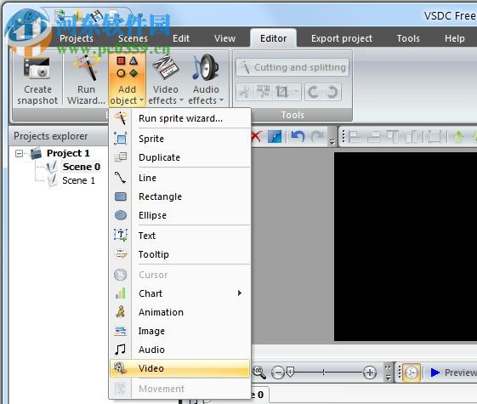Click the Chart bar graph icon

pos(121,293)
